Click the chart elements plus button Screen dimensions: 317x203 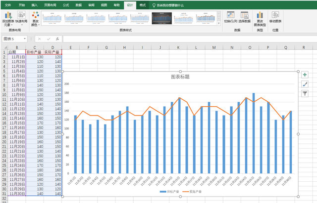point(305,75)
